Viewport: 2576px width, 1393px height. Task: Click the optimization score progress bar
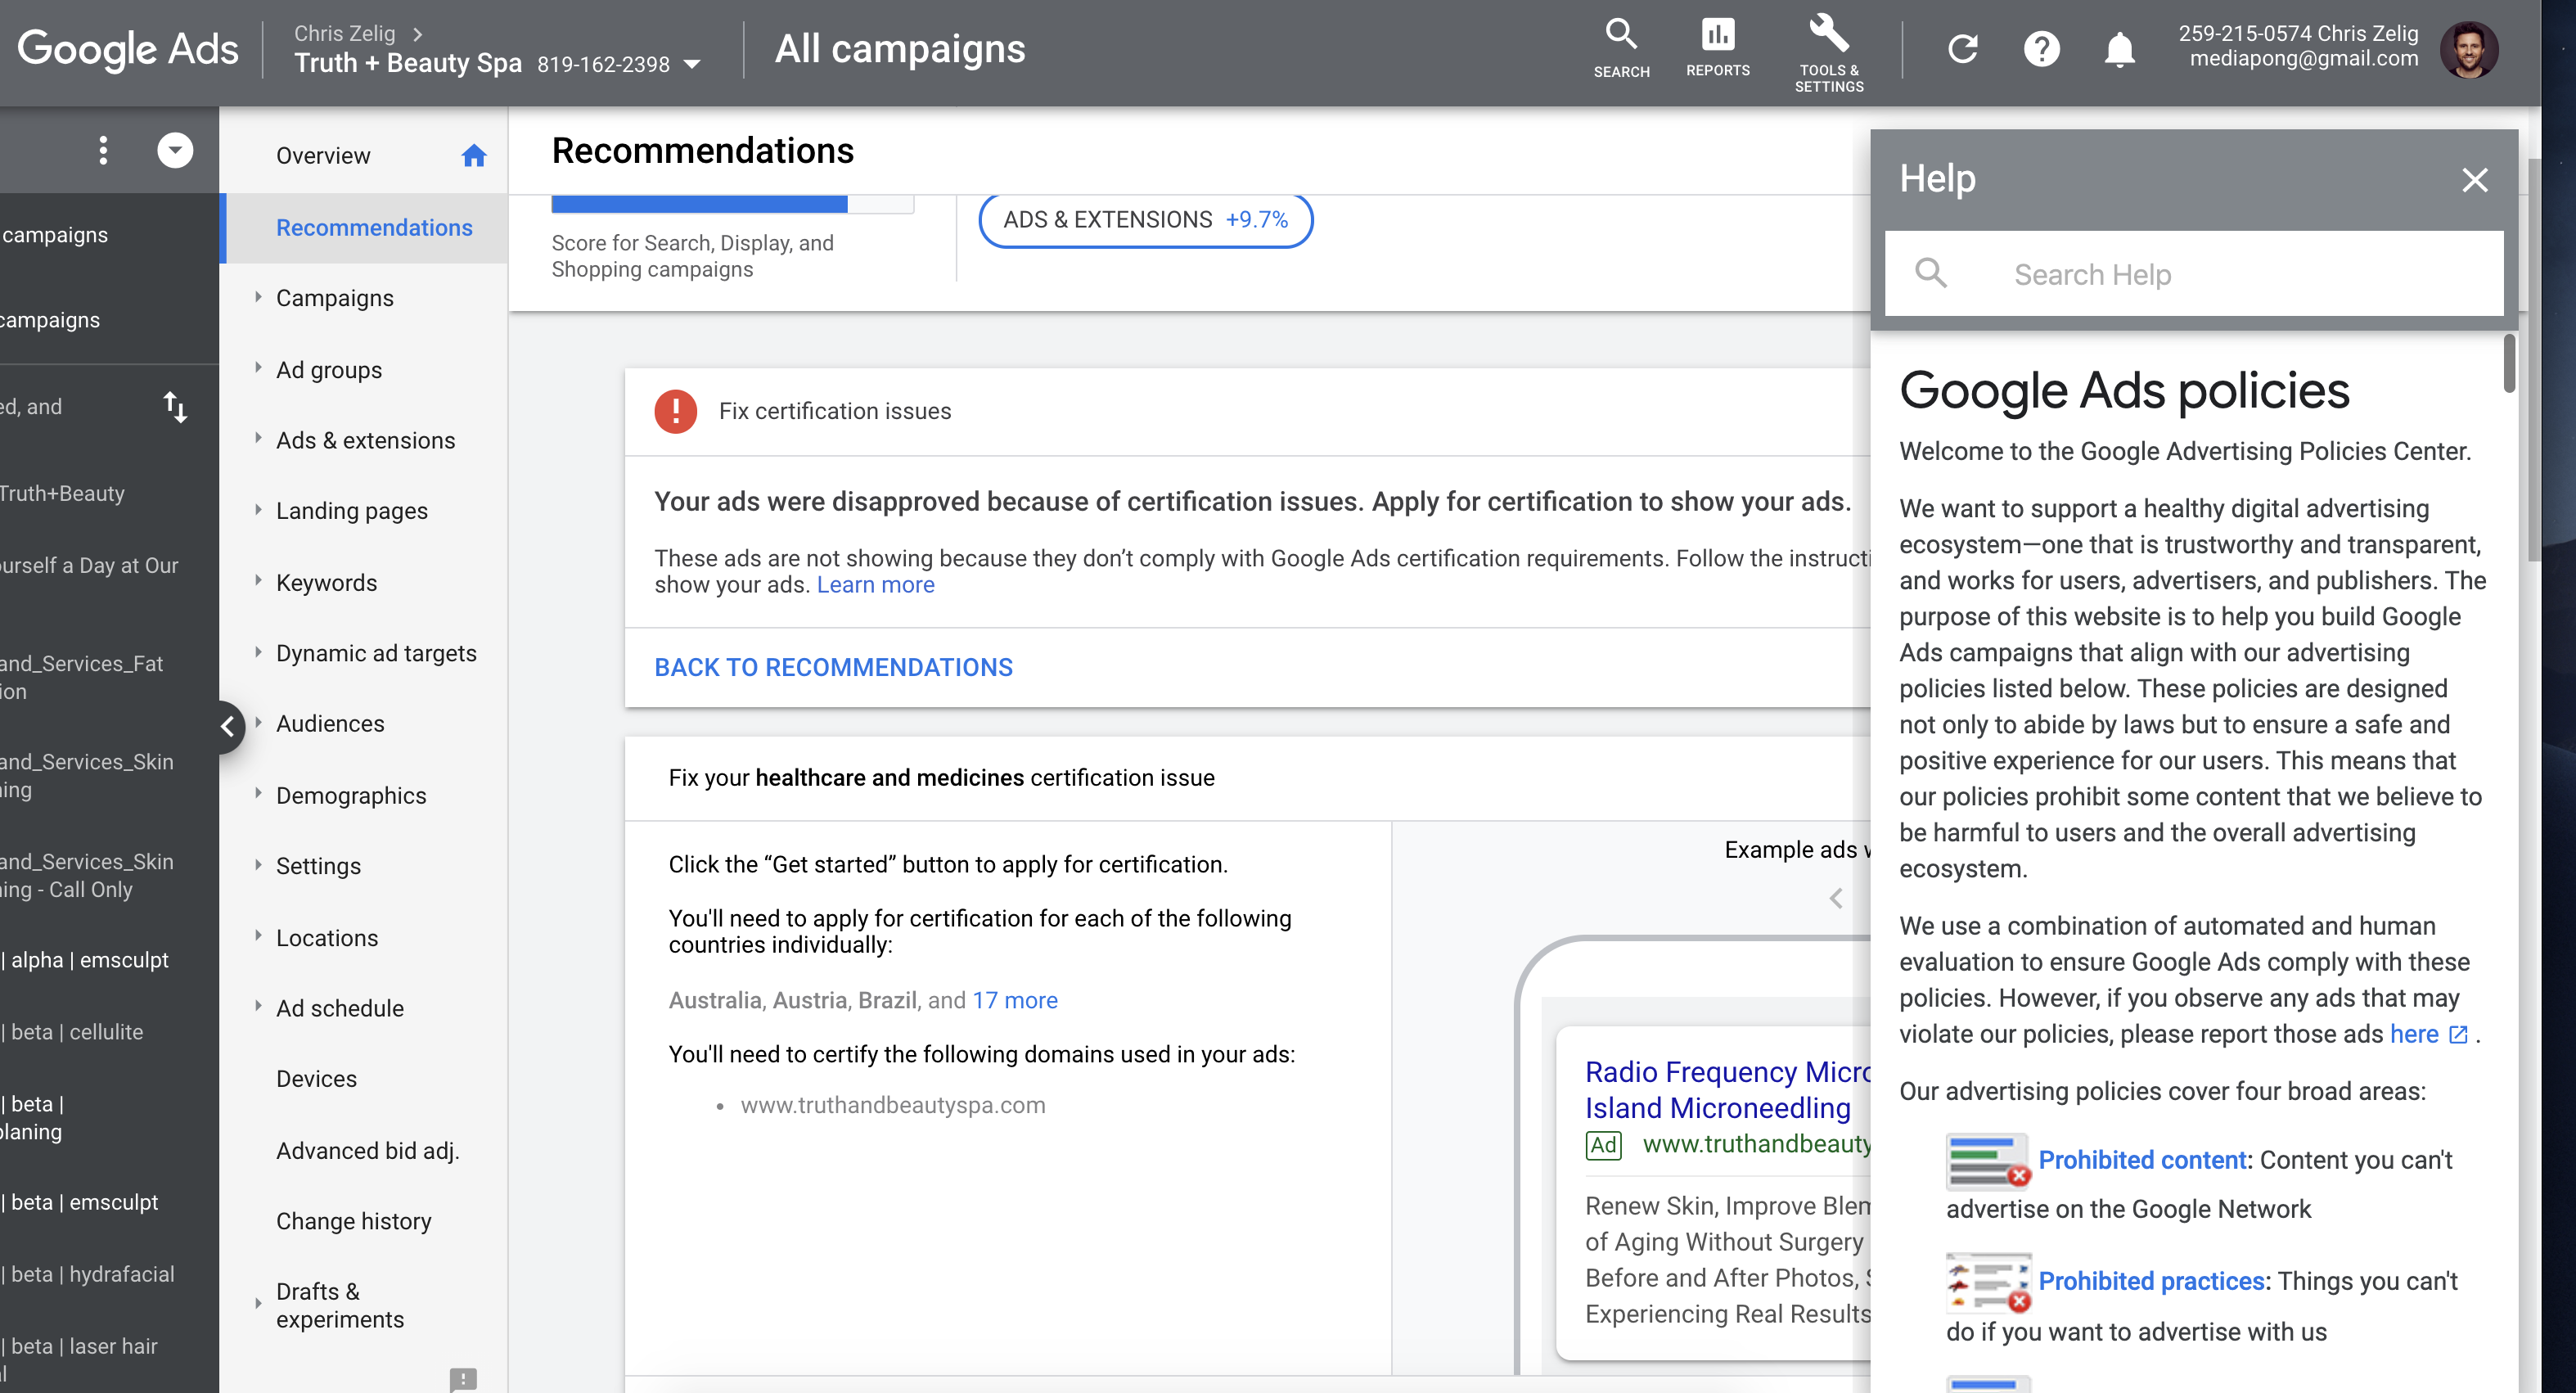point(732,204)
